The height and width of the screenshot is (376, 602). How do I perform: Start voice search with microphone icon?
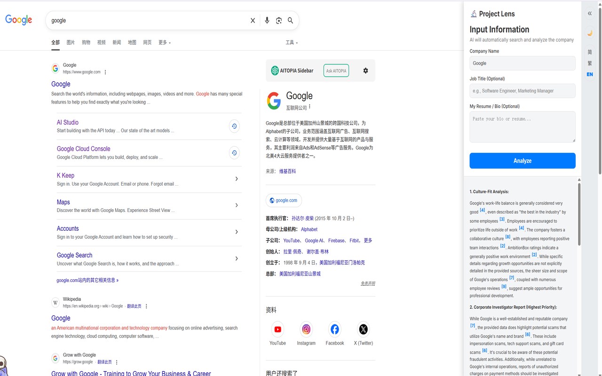(267, 21)
